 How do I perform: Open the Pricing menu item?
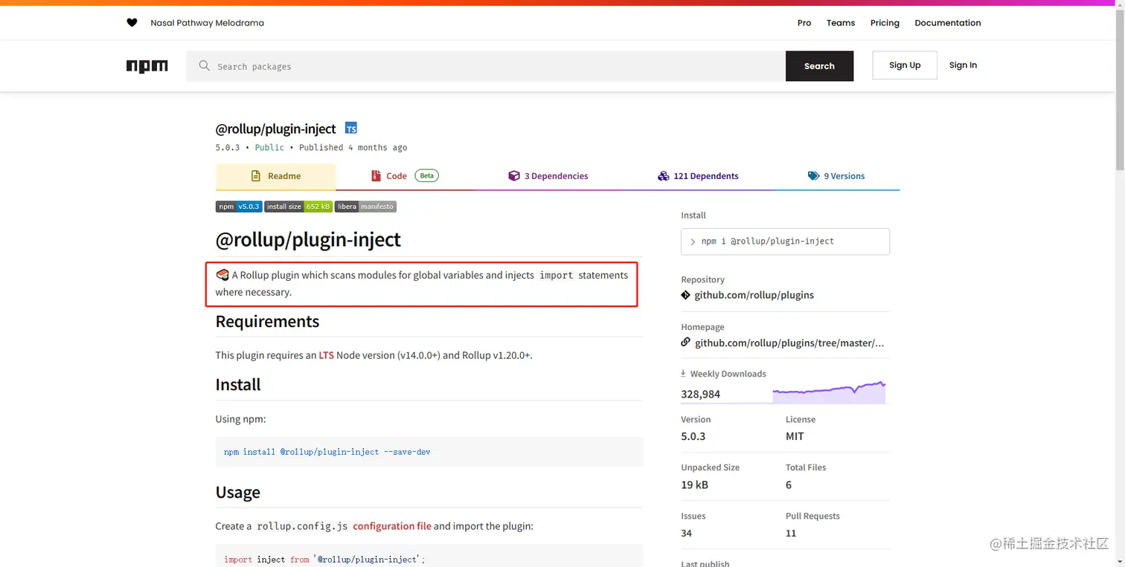(885, 23)
